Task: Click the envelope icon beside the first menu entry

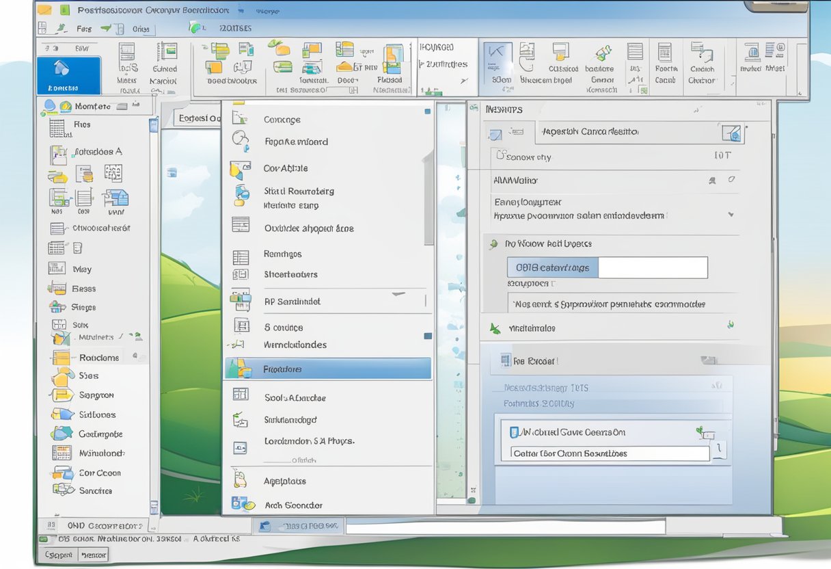Action: (241, 119)
